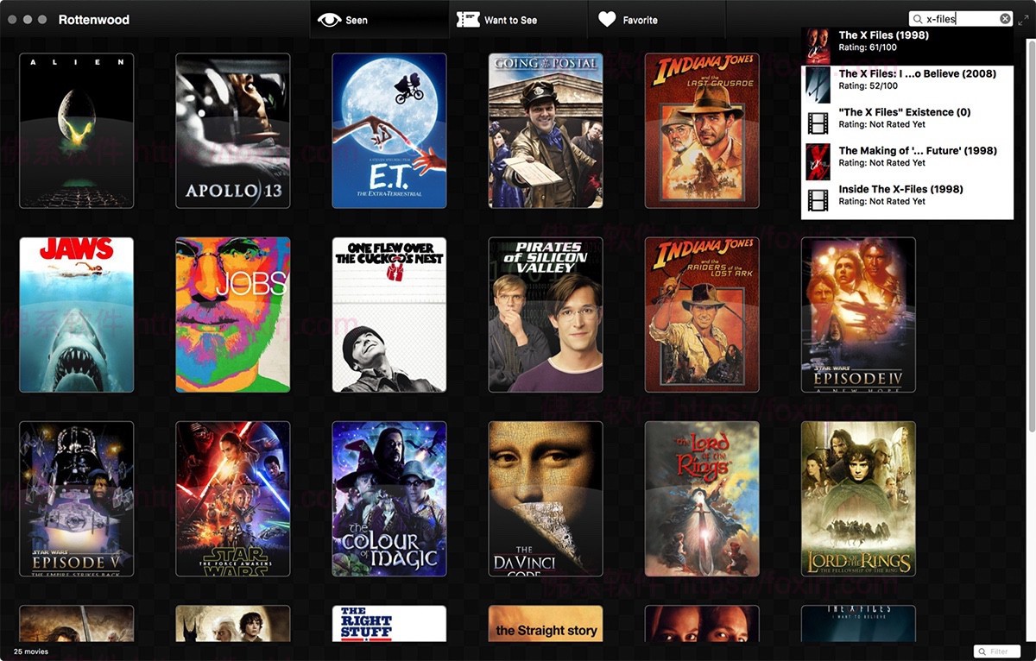Click the Da Vinci Code poster
The image size is (1036, 661).
click(x=546, y=499)
